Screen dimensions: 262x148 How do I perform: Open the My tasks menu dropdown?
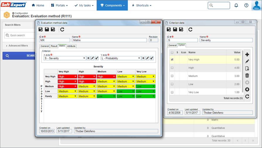tap(84, 5)
